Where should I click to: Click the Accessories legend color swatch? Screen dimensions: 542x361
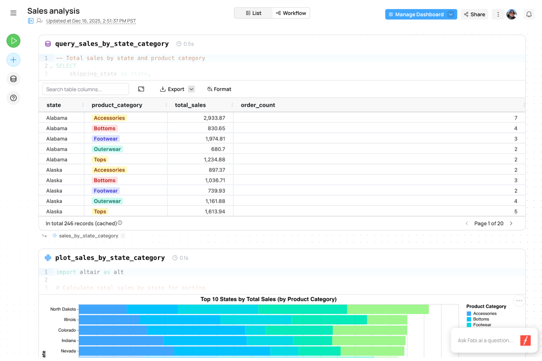469,314
